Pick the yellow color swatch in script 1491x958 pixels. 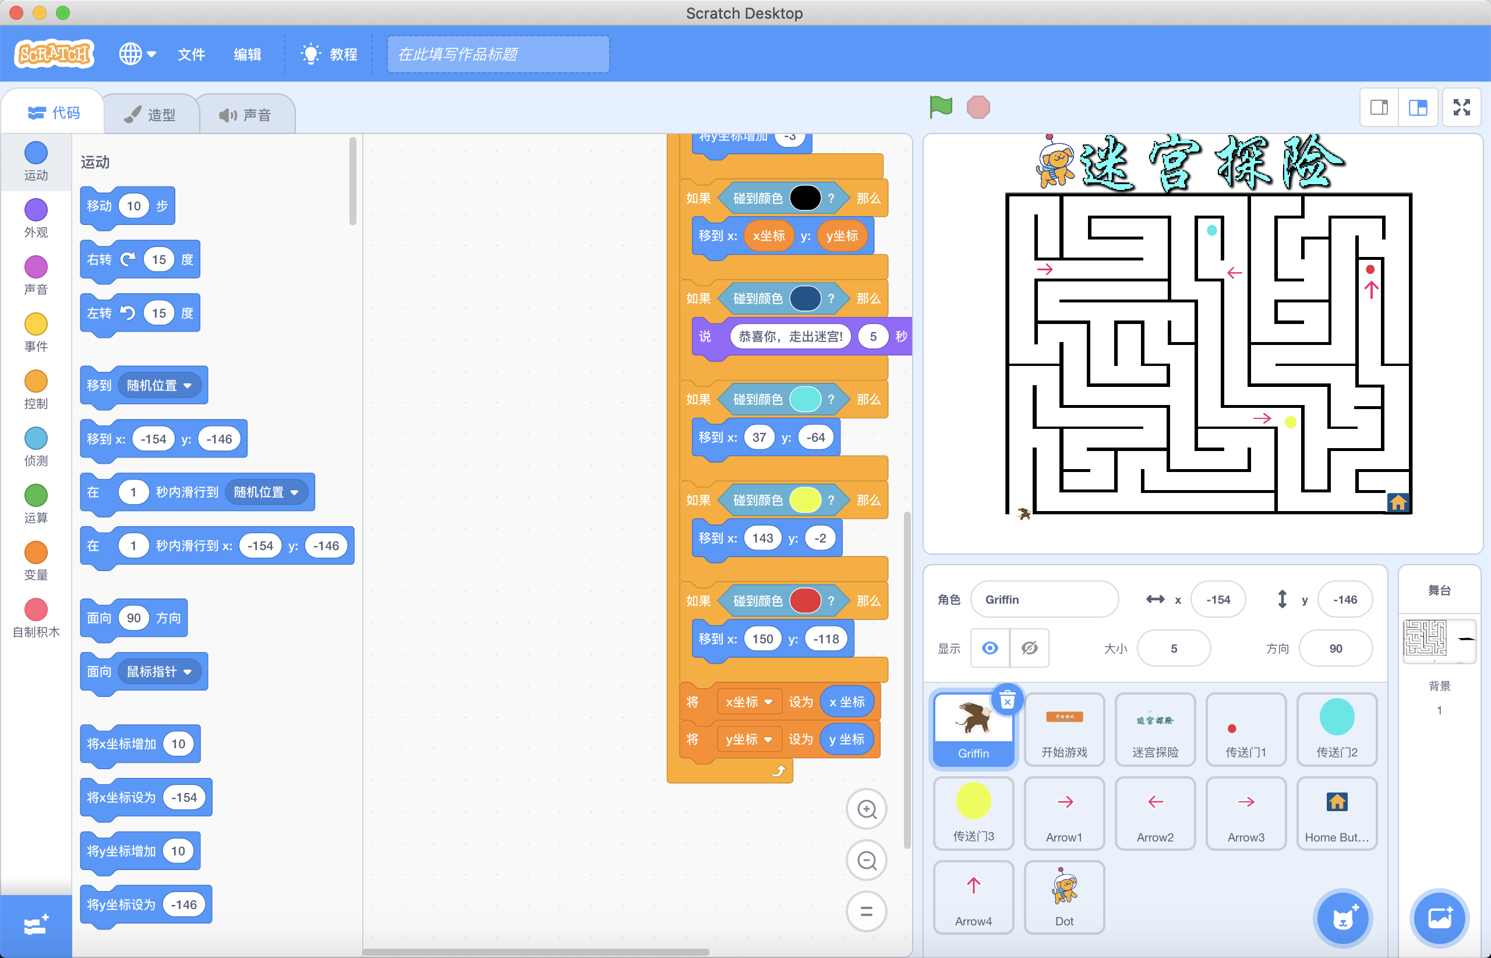coord(805,500)
